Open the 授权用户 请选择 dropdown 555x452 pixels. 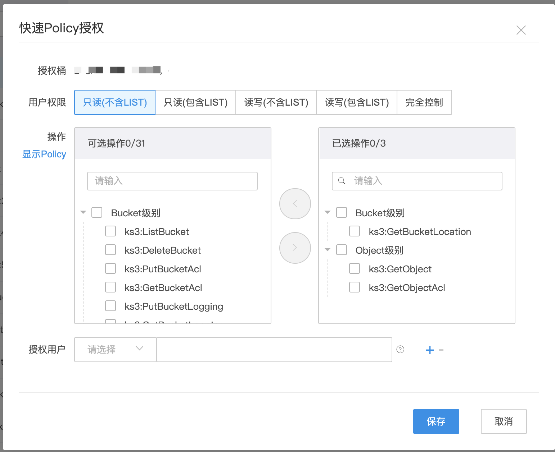115,349
